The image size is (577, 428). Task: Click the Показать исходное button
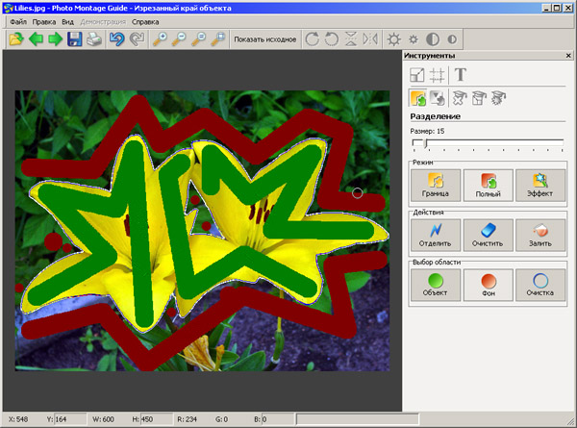[x=264, y=40]
